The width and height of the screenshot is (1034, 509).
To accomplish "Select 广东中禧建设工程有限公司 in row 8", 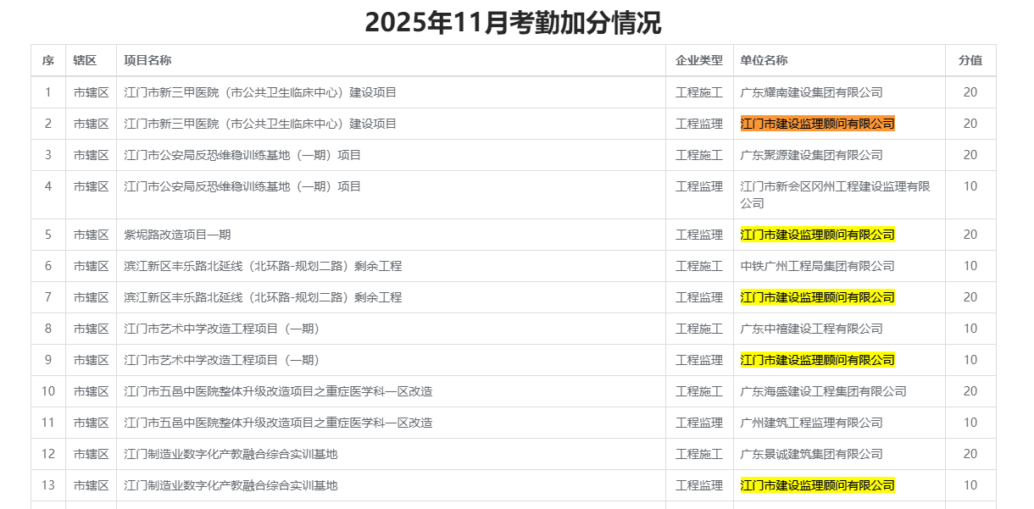I will click(x=811, y=329).
